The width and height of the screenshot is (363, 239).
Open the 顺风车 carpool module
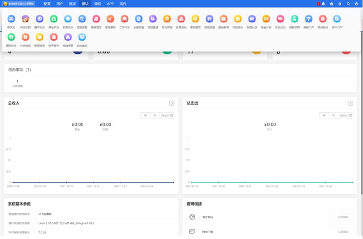click(11, 19)
